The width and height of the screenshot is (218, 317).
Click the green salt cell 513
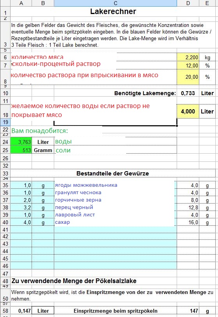pyautogui.click(x=21, y=150)
